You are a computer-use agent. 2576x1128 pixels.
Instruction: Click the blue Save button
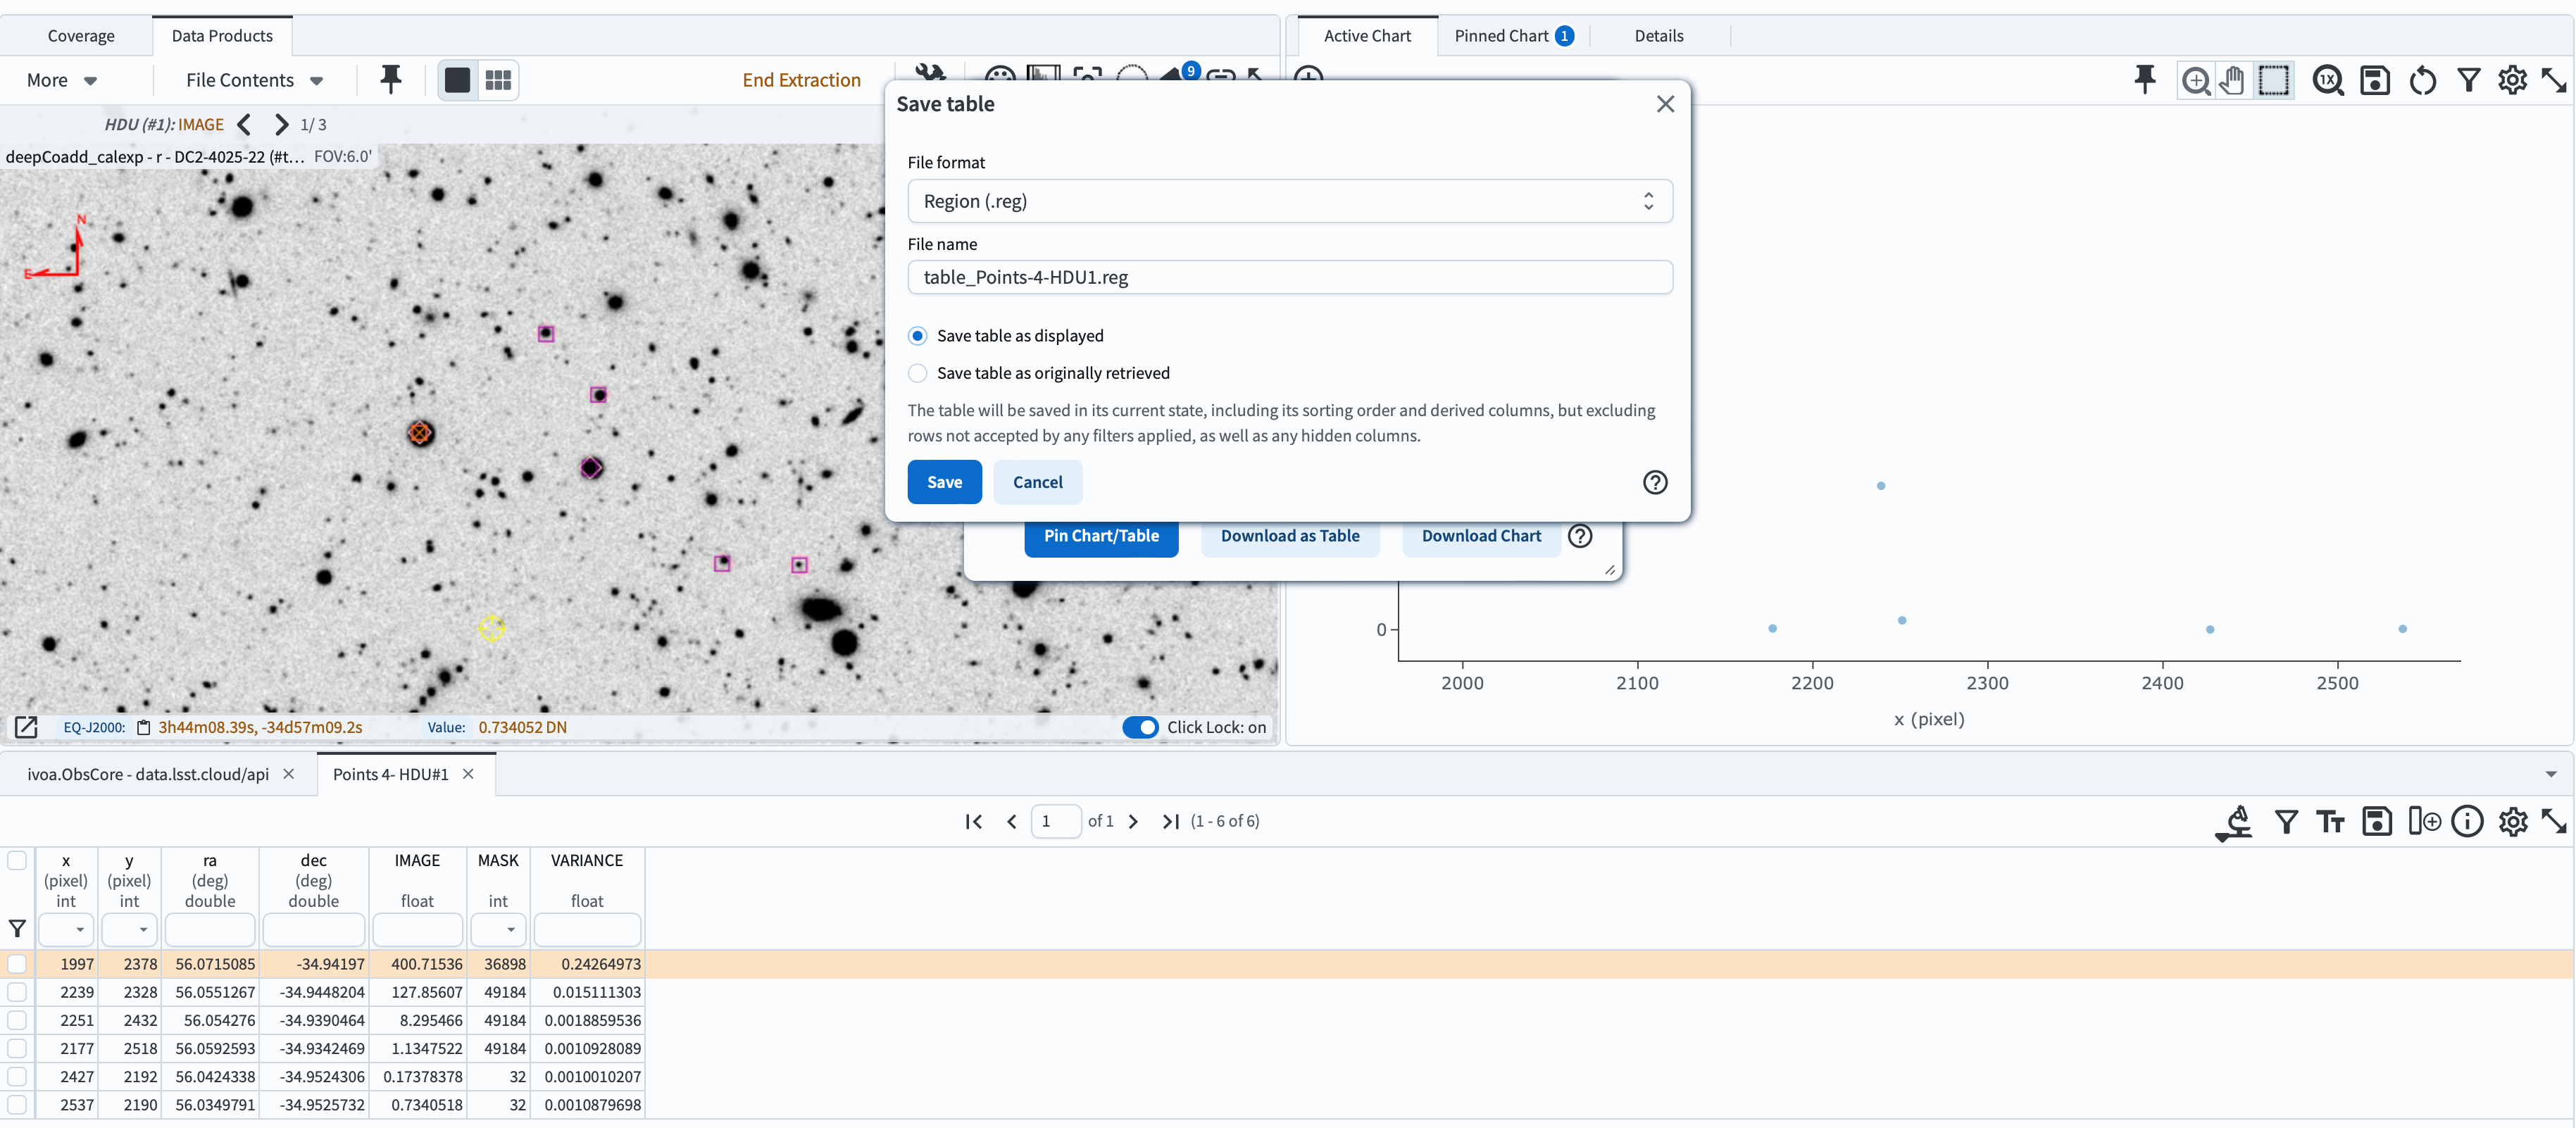click(944, 482)
